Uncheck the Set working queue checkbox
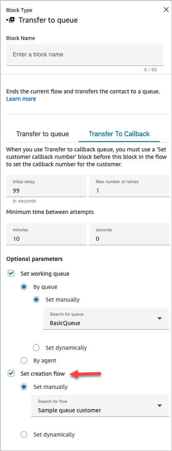 tap(11, 274)
